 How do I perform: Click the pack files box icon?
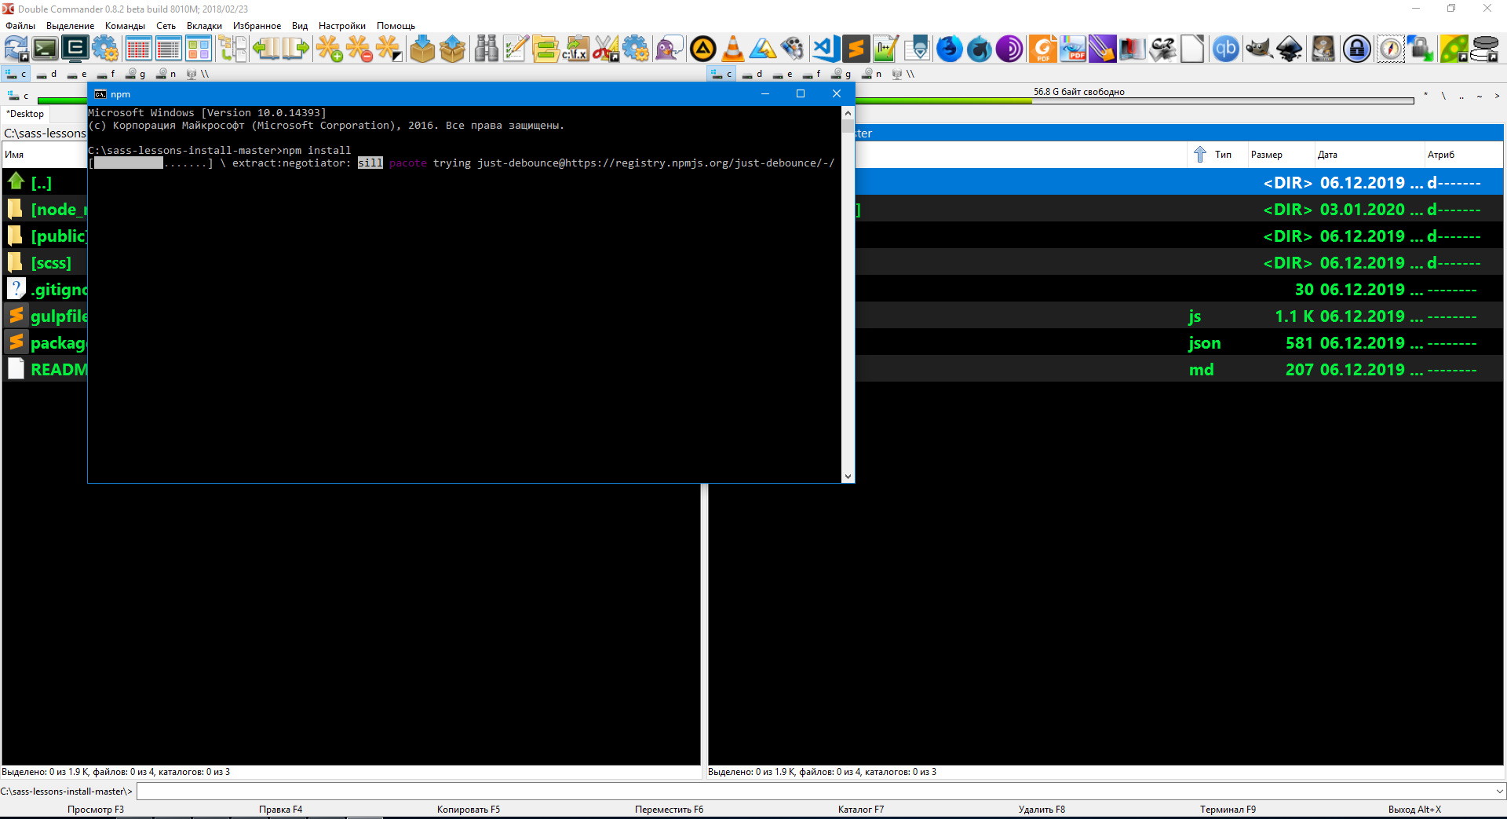pos(422,49)
